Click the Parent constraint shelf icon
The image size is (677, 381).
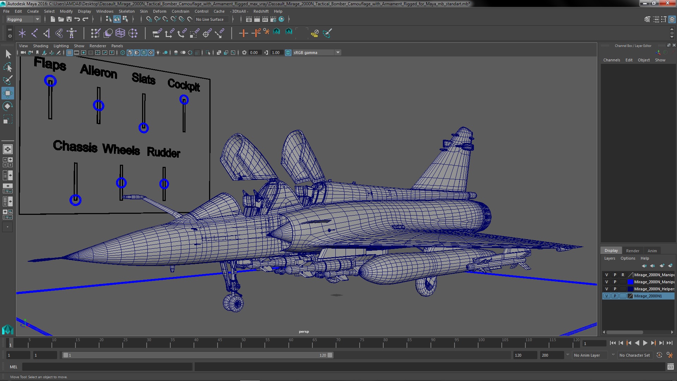coord(157,34)
